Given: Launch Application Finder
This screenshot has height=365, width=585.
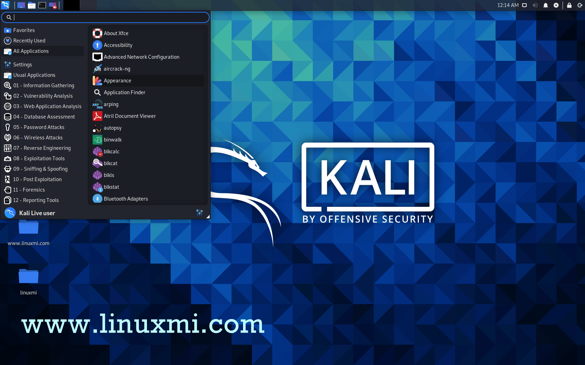Looking at the screenshot, I should coord(148,92).
